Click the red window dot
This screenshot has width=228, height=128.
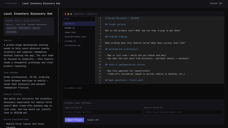65,14
